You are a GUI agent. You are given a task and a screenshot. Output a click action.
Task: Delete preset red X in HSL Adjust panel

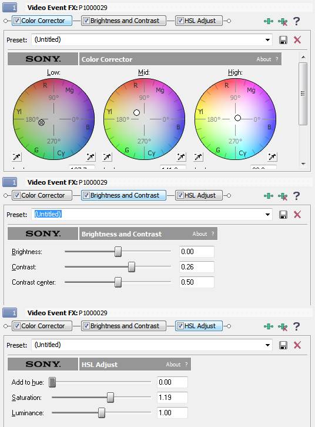click(297, 345)
